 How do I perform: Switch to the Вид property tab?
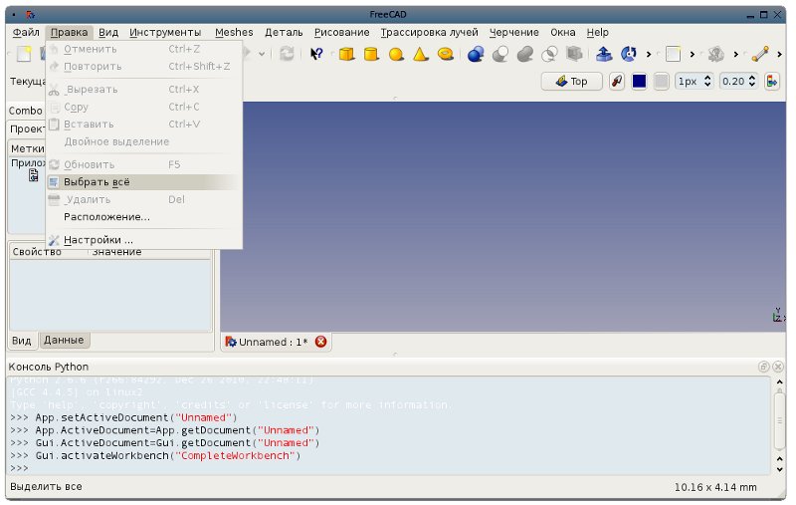22,341
